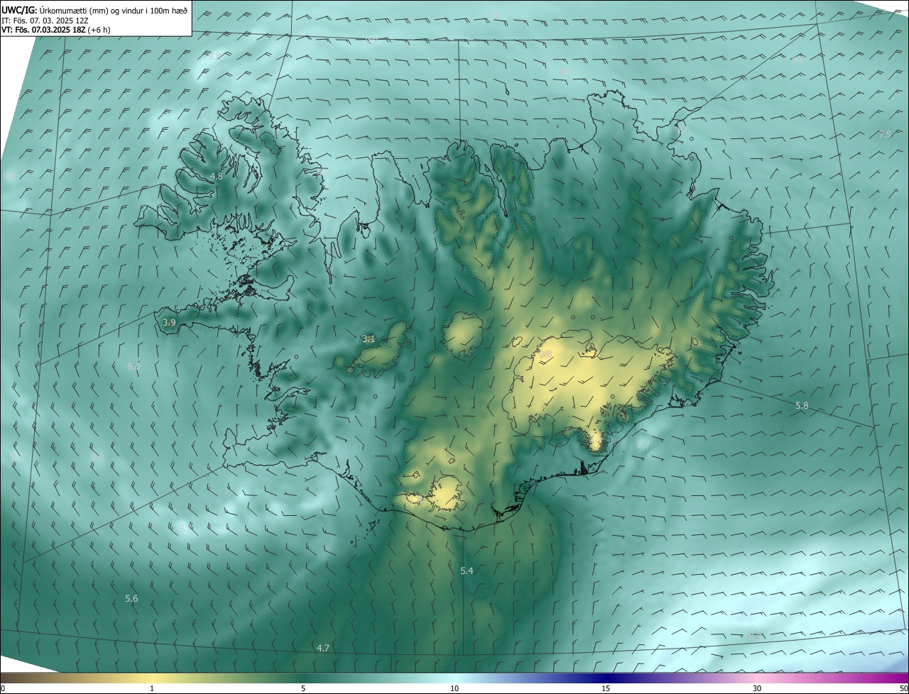Click the 3.9 value label
The image size is (909, 694).
click(x=169, y=323)
